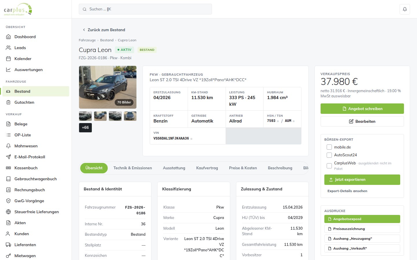Click the Kalender calendar icon
Screen dimensions: 417x260
pyautogui.click(x=8, y=59)
